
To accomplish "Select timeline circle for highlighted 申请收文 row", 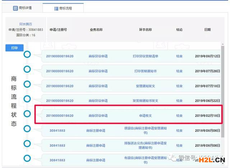I will 27,114.
